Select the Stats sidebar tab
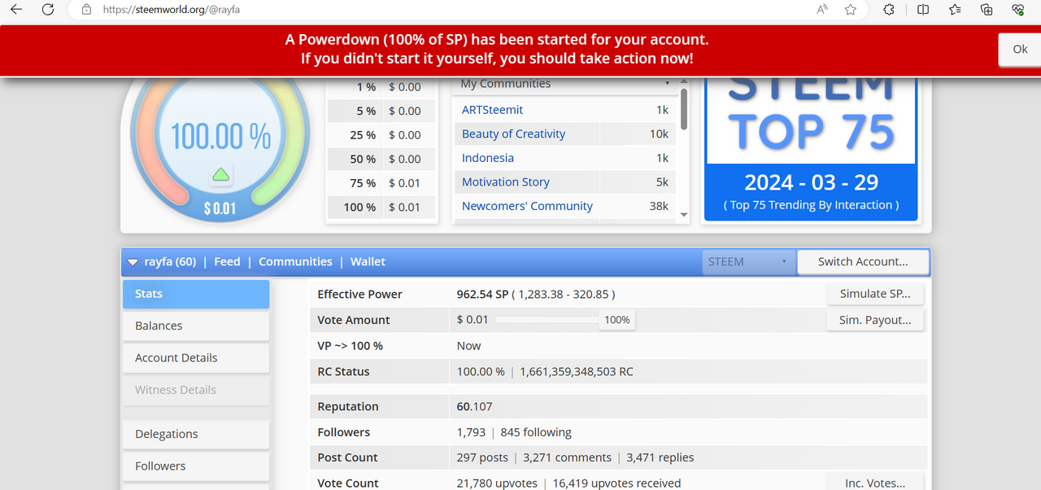1041x490 pixels. click(196, 294)
